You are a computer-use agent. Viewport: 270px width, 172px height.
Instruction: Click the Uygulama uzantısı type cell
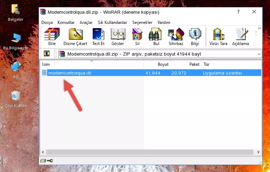point(222,73)
